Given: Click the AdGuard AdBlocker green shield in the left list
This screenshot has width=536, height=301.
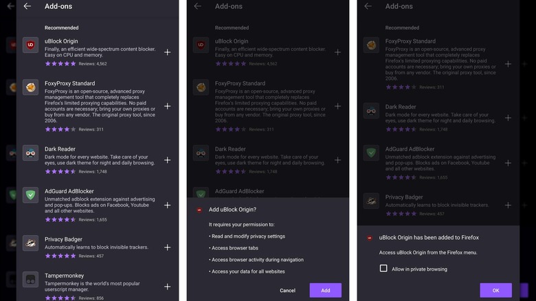Looking at the screenshot, I should 31,195.
